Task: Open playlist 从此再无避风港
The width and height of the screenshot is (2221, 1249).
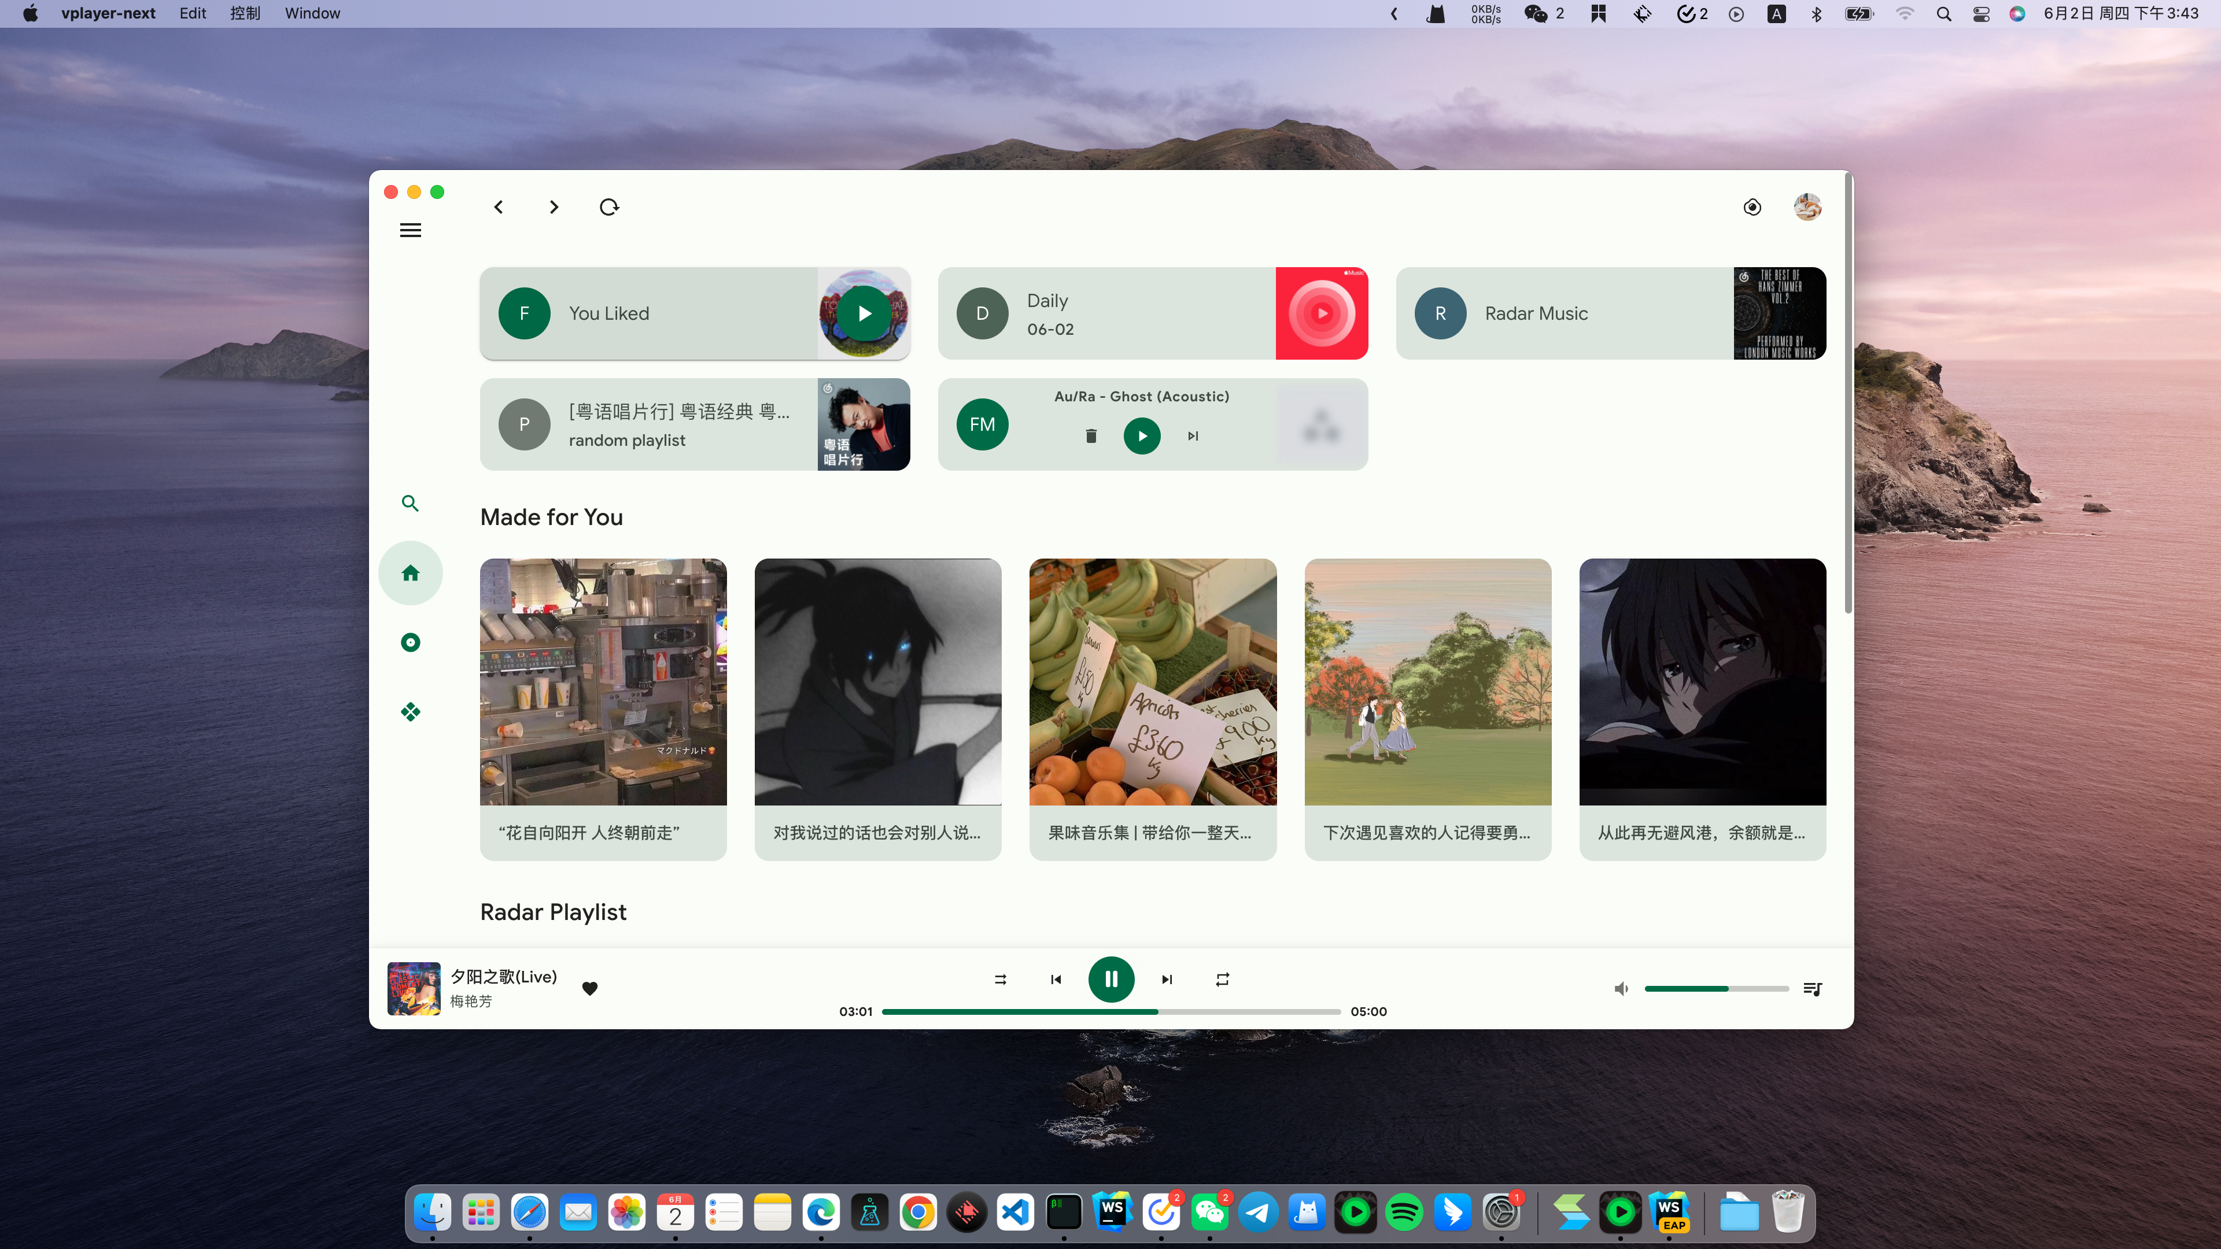Action: tap(1703, 710)
